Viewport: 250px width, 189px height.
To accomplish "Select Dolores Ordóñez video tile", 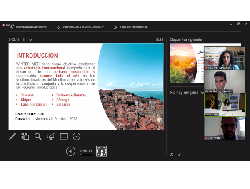I will (225, 58).
